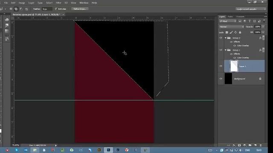The image size is (273, 153).
Task: Click the lock icon on Background layer
Action: click(260, 79)
